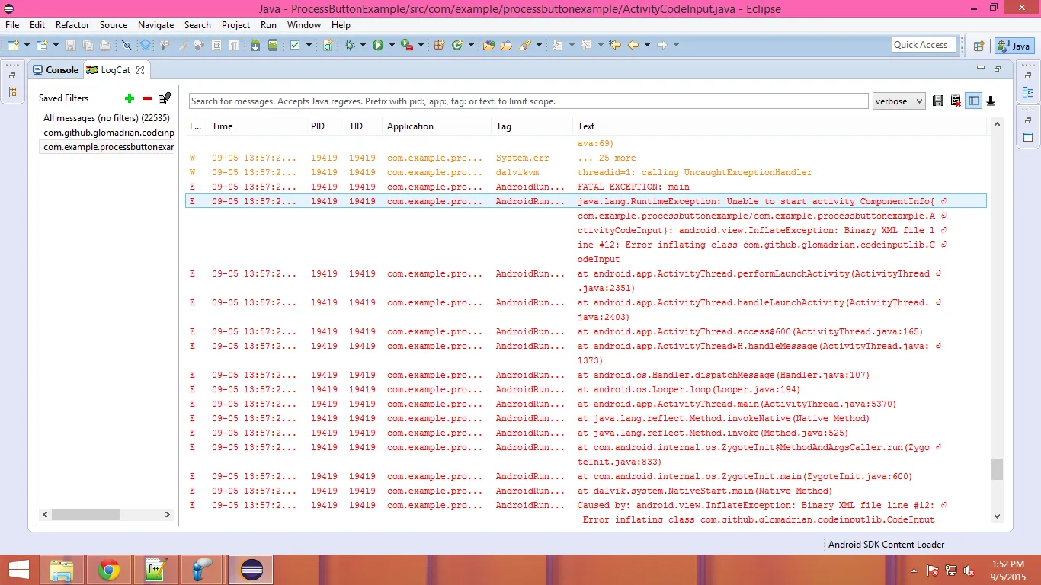Select All messages (no filters) filter
1041x585 pixels.
[x=107, y=118]
